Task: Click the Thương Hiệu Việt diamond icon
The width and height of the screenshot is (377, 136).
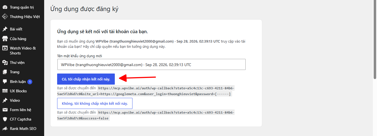Action: 5,17
